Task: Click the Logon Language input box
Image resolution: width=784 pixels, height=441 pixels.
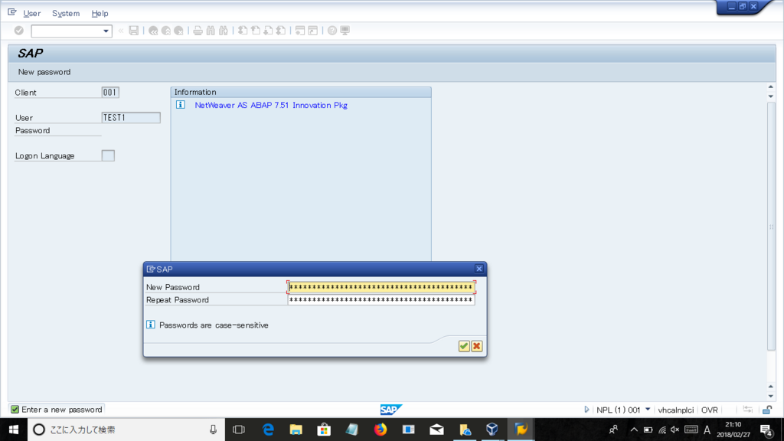Action: point(108,155)
